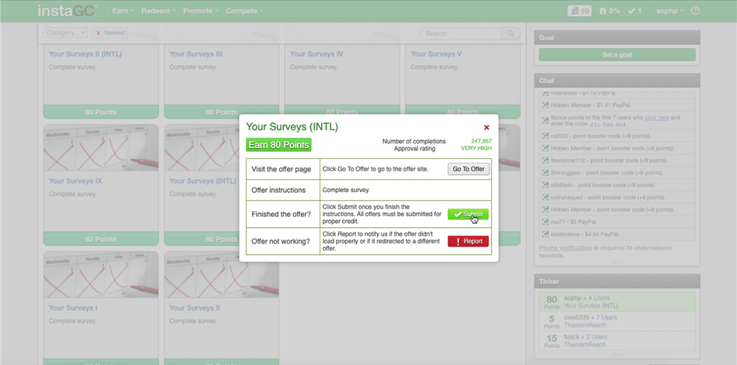Open the Your Surveys IX offer
Image resolution: width=737 pixels, height=365 pixels.
point(75,181)
